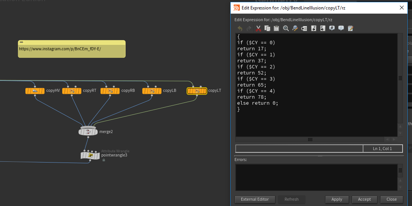
Task: Click the Close button in the dialog footer
Action: click(392, 199)
